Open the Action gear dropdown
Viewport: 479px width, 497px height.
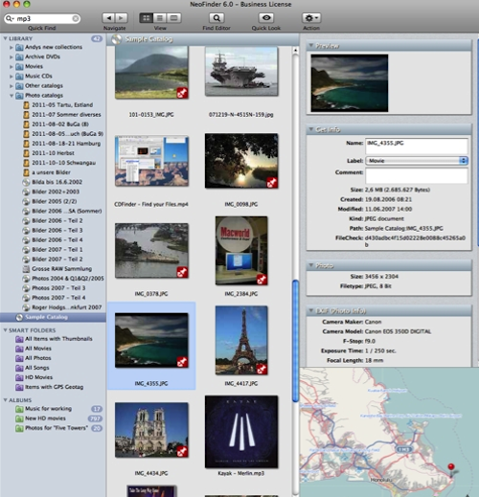coord(311,18)
